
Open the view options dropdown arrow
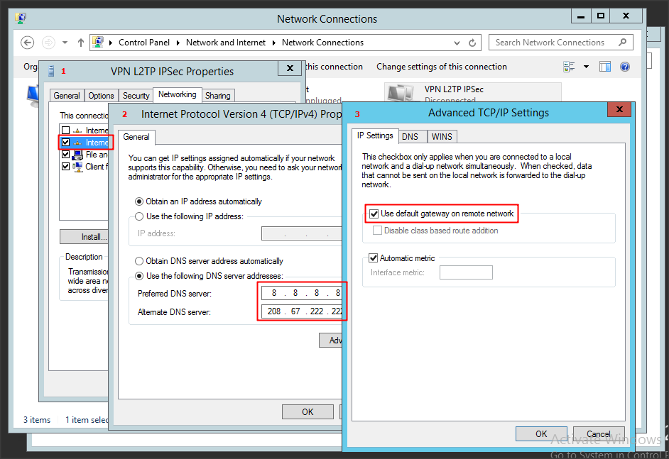point(586,67)
